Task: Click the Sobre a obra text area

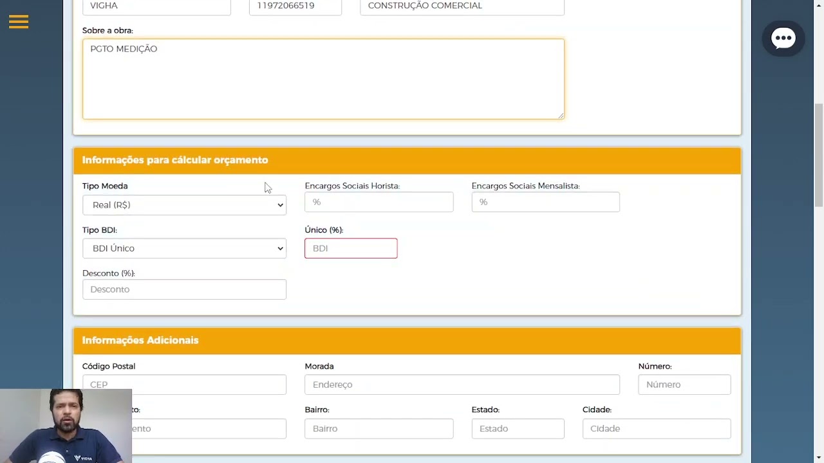Action: coord(323,79)
